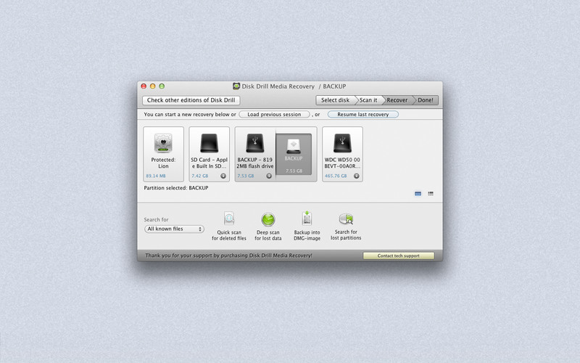This screenshot has height=363, width=580.
Task: Minimize the window with yellow button
Action: [153, 86]
